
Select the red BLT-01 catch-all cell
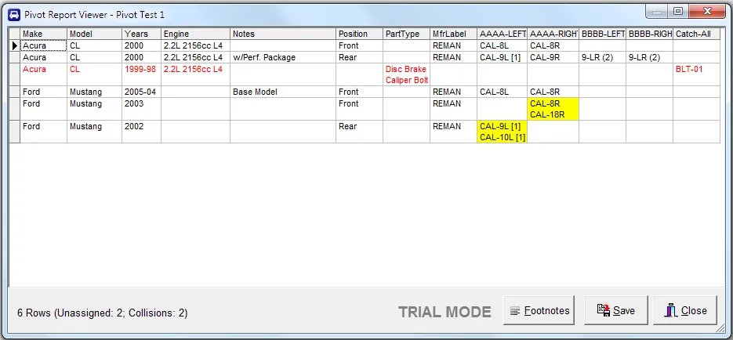click(696, 74)
